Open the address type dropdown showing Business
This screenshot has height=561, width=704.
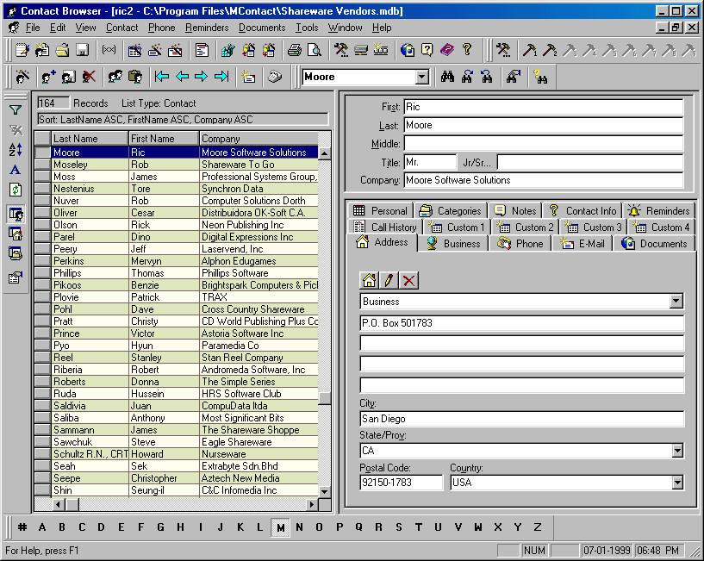676,302
